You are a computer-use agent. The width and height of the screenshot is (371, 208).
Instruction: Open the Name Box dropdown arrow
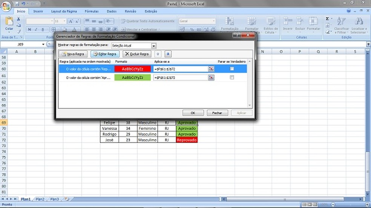coord(43,44)
